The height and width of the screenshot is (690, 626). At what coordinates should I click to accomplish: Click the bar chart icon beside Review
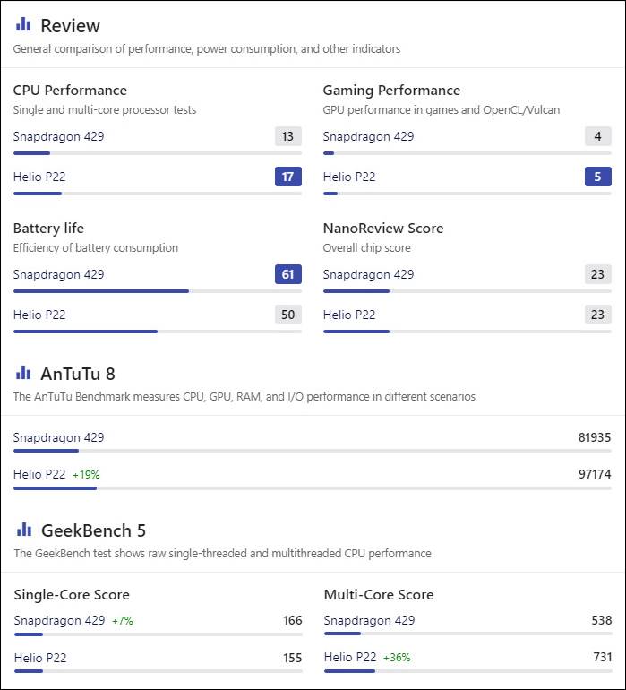click(23, 25)
